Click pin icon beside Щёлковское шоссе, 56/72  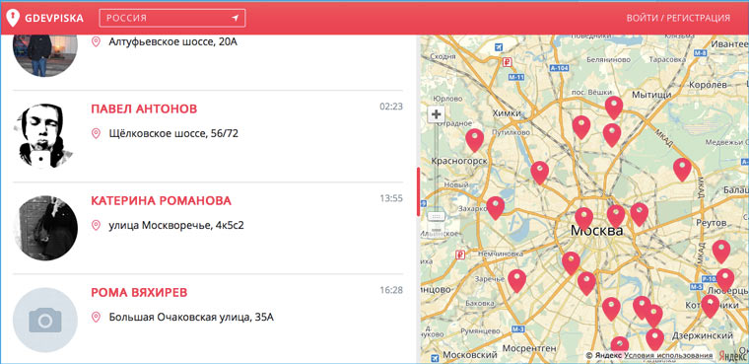[x=96, y=133]
